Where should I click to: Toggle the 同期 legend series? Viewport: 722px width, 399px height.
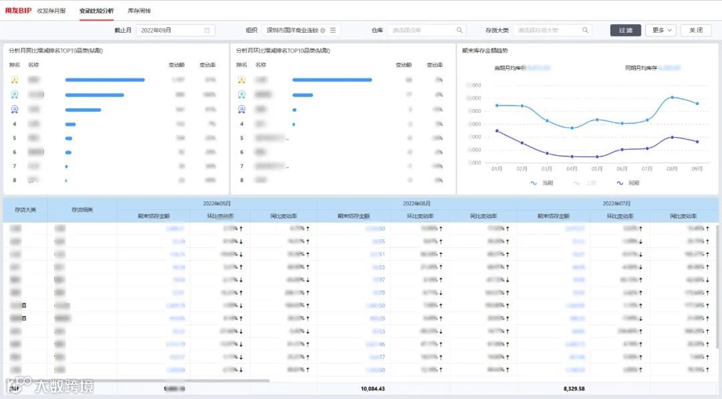tap(628, 183)
